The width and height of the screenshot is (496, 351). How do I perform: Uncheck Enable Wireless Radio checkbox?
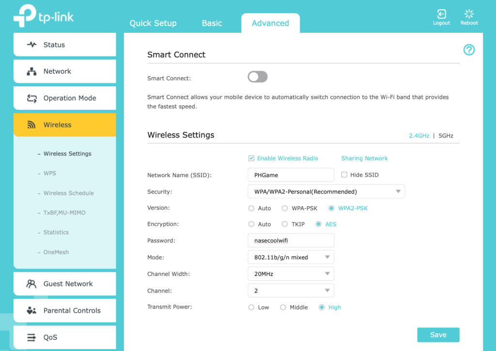251,158
